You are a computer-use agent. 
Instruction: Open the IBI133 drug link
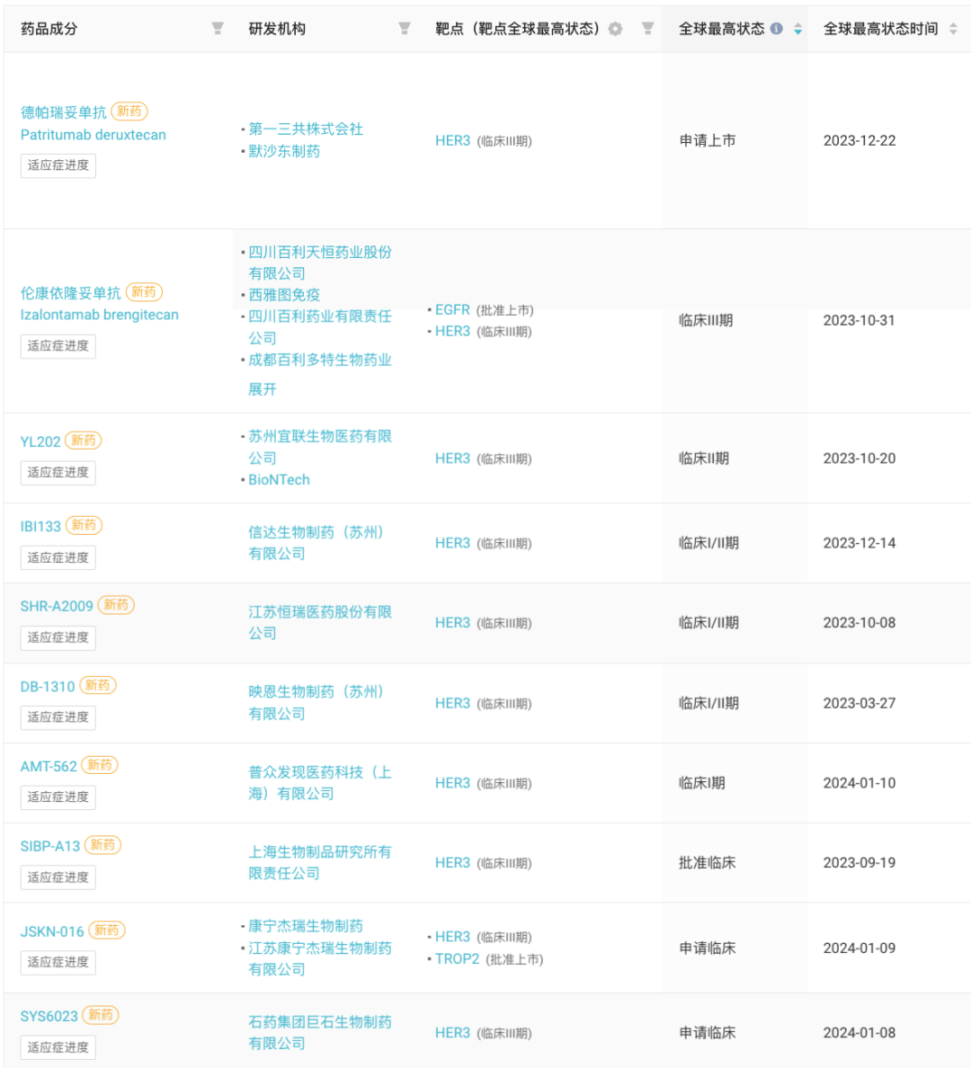pos(40,527)
